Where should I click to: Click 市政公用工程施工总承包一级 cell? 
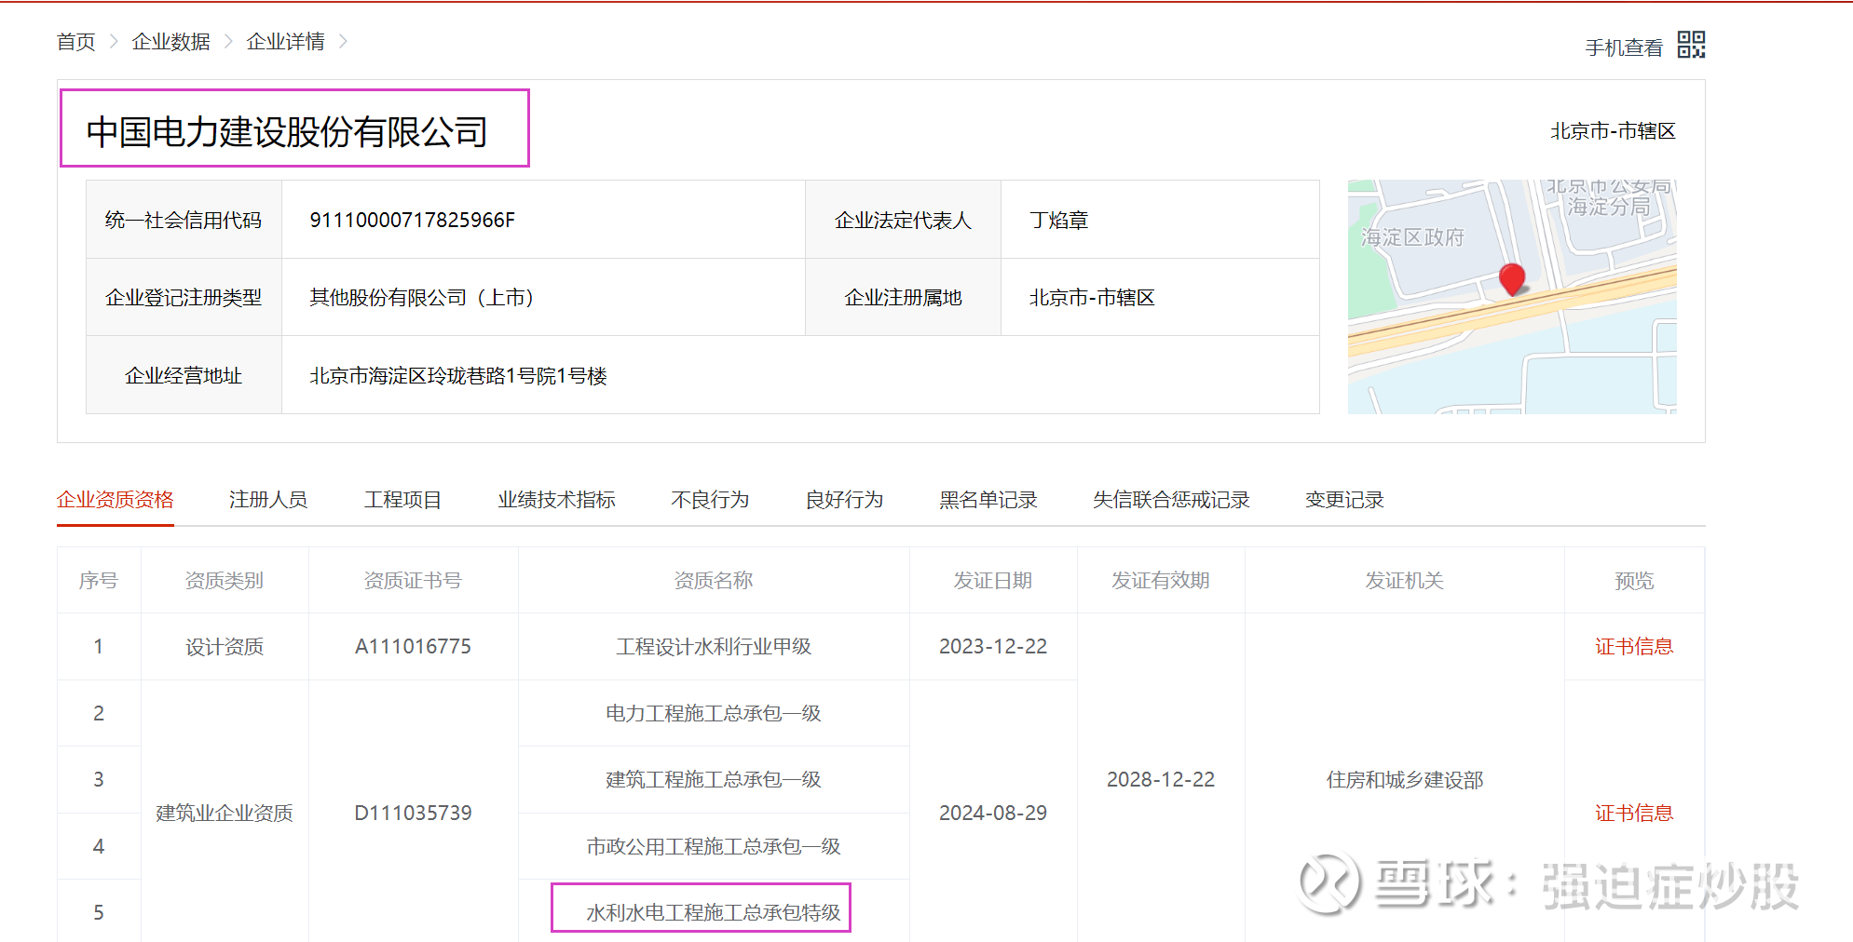714,846
